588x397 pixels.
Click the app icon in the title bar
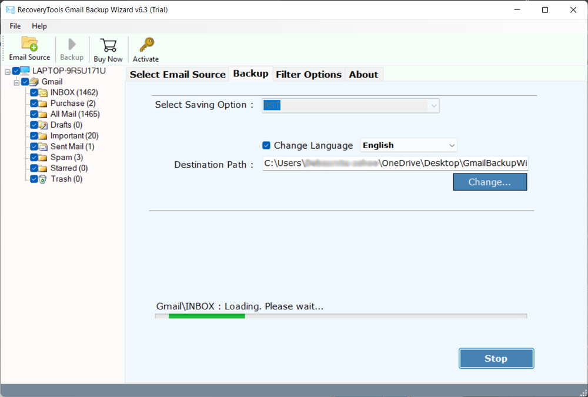click(x=10, y=10)
